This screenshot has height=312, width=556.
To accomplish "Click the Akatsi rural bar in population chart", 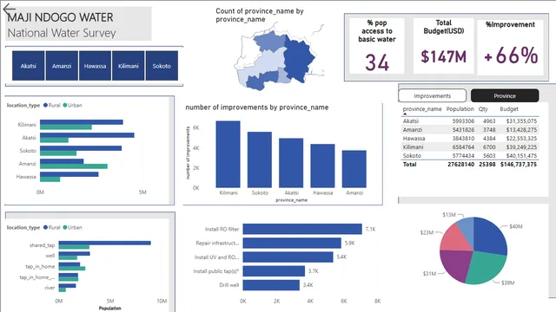I will 87,135.
